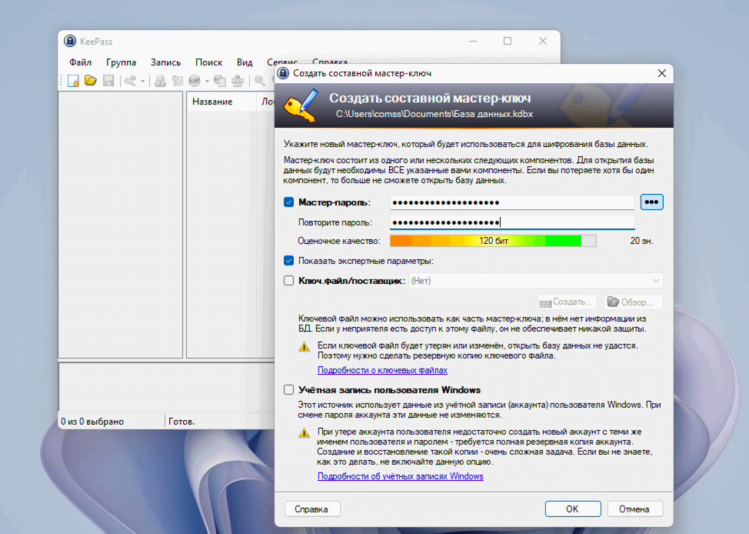This screenshot has width=749, height=534.
Task: Open the Файл menu
Action: pos(80,62)
